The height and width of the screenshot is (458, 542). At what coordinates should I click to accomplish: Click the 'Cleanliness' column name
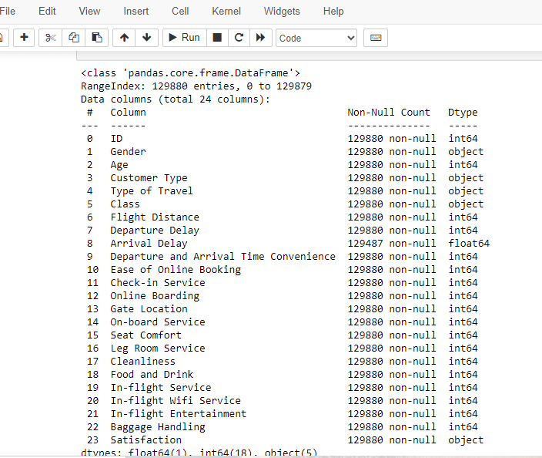pyautogui.click(x=142, y=362)
